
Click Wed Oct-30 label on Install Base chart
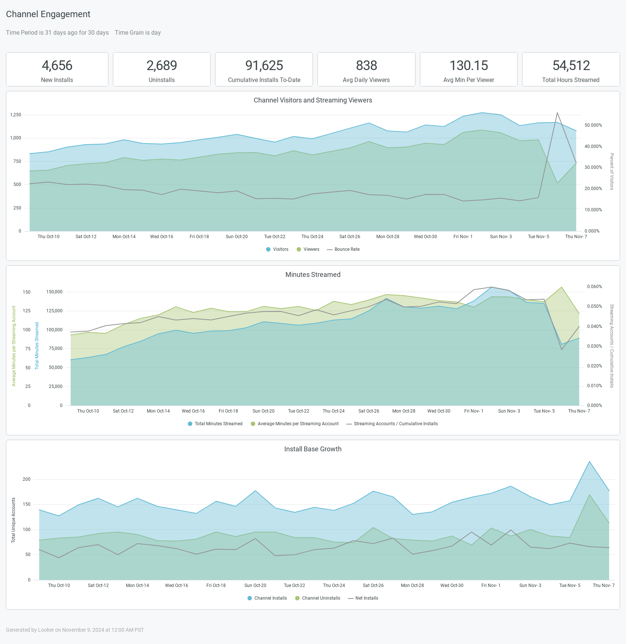pos(452,585)
